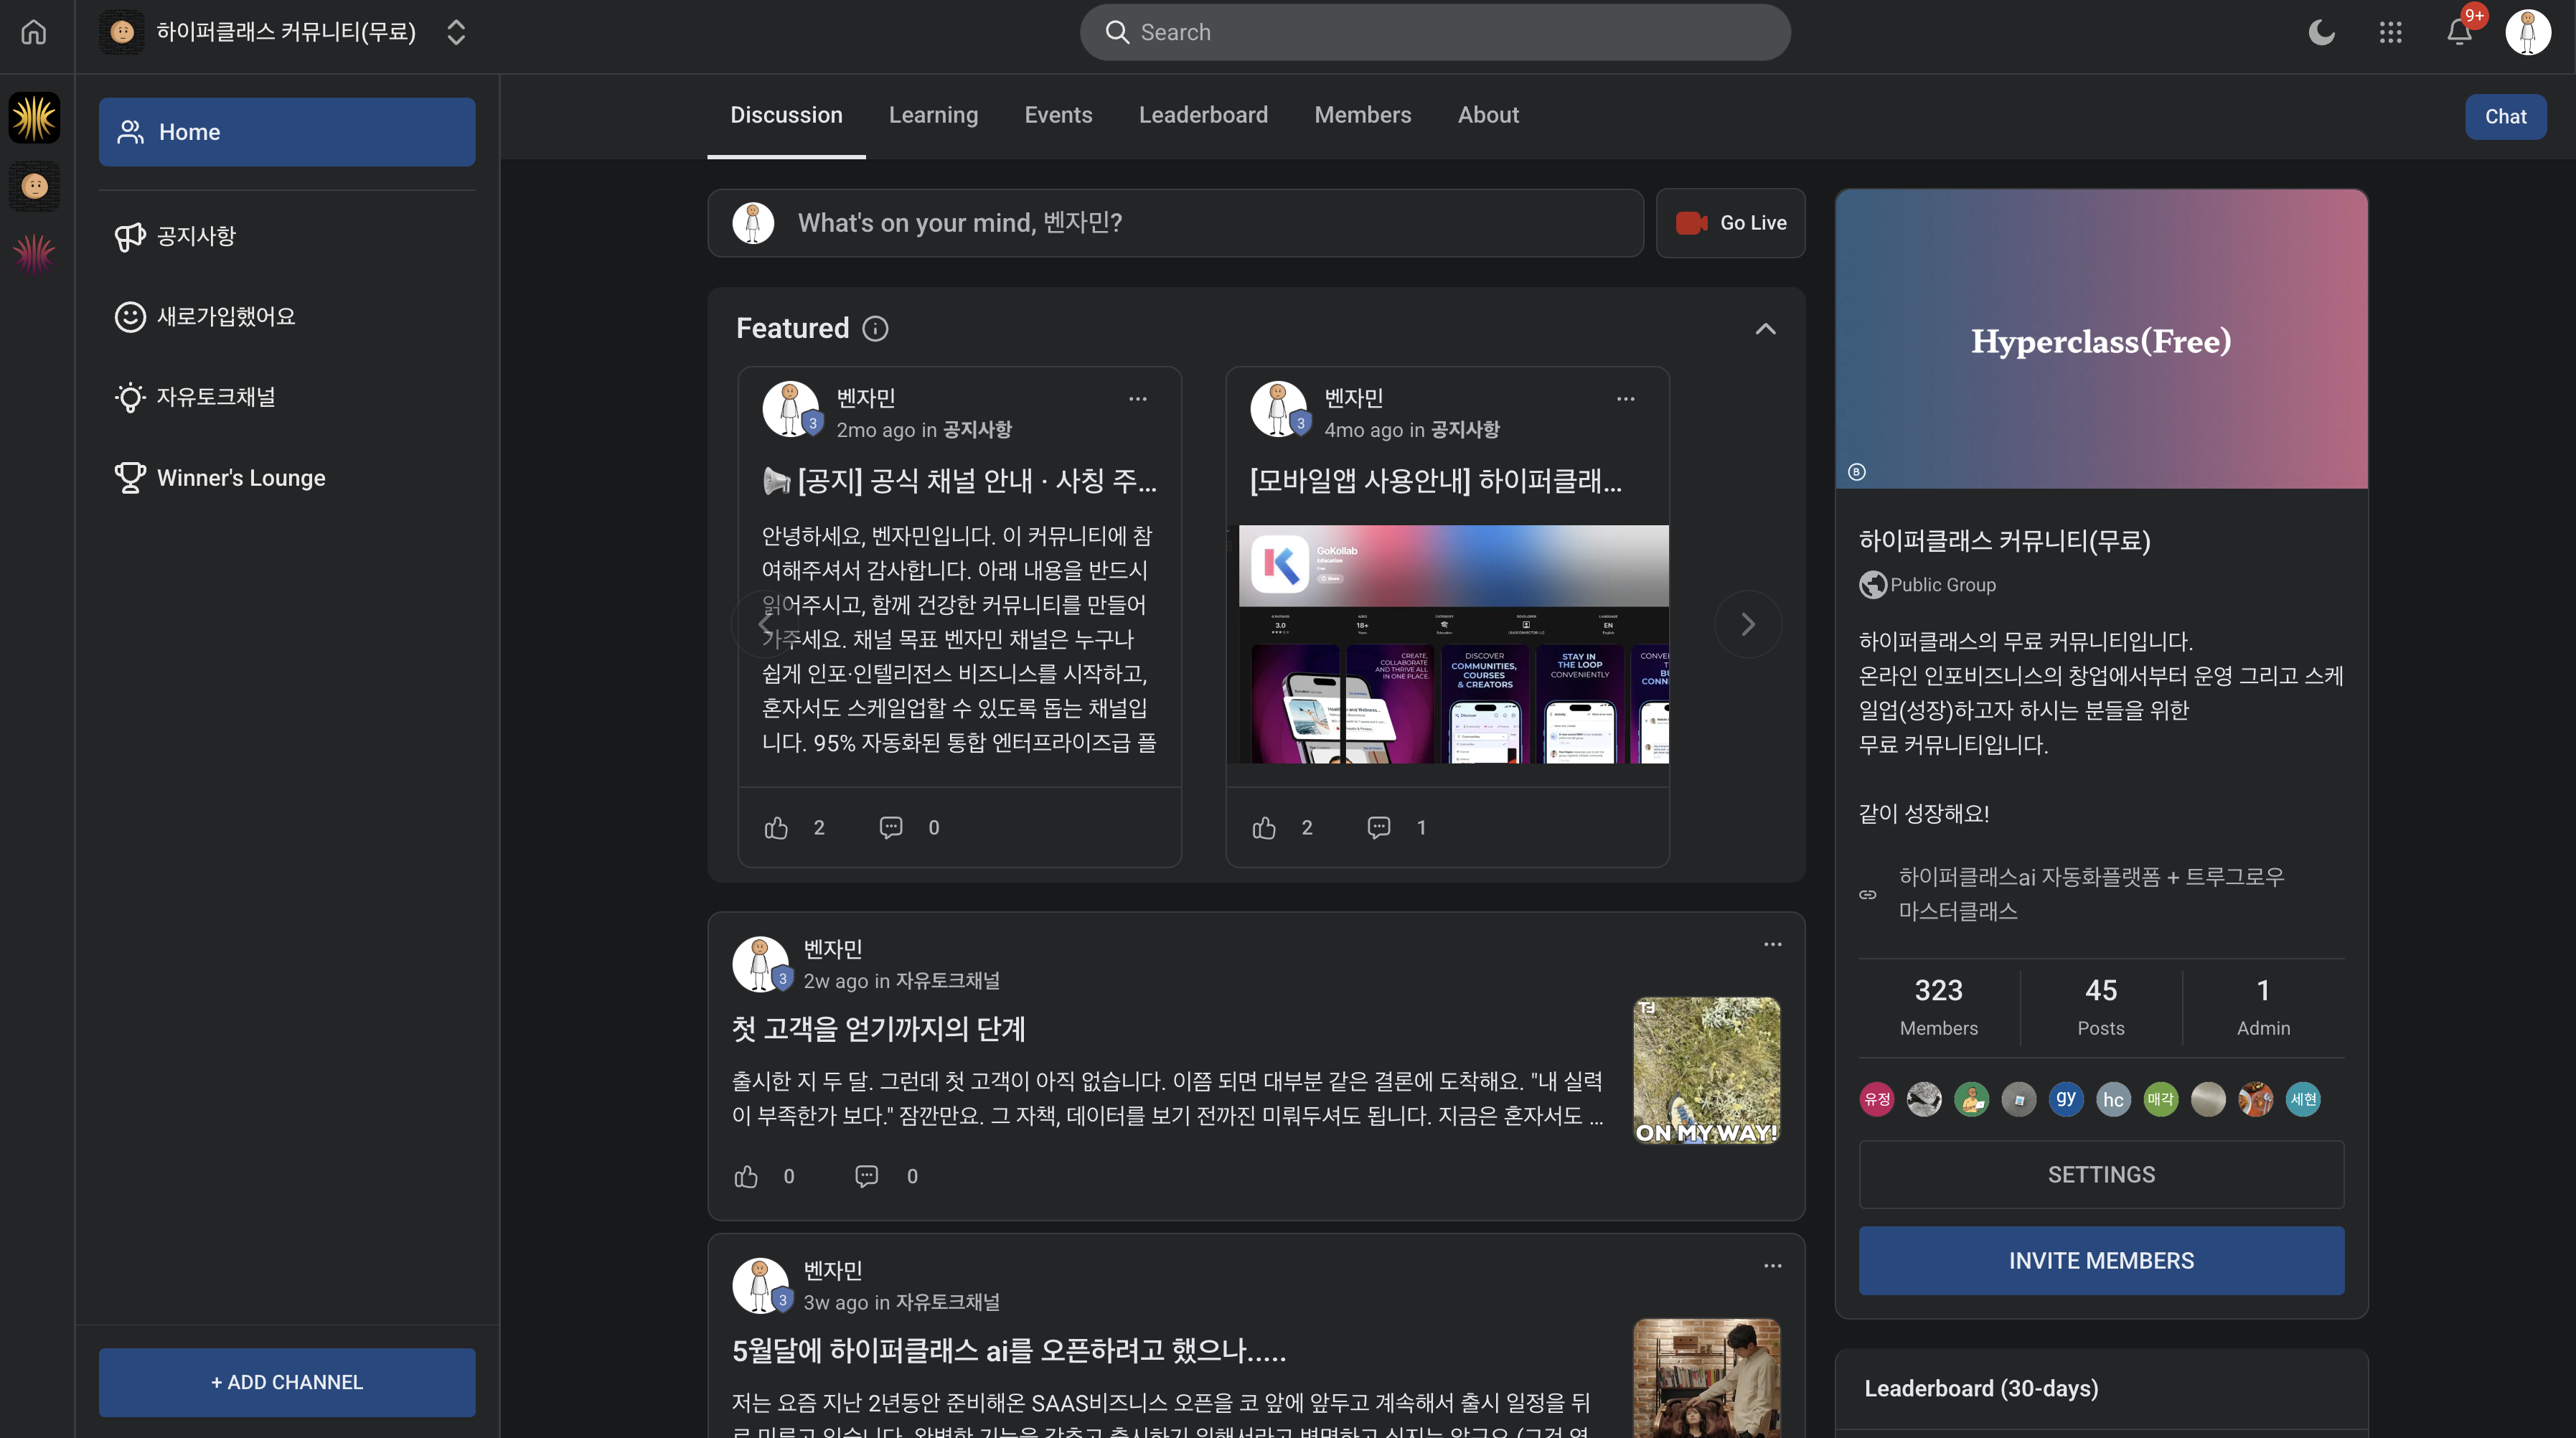Open the gy member avatar
Screen dimensions: 2576x1438
click(x=2066, y=1100)
